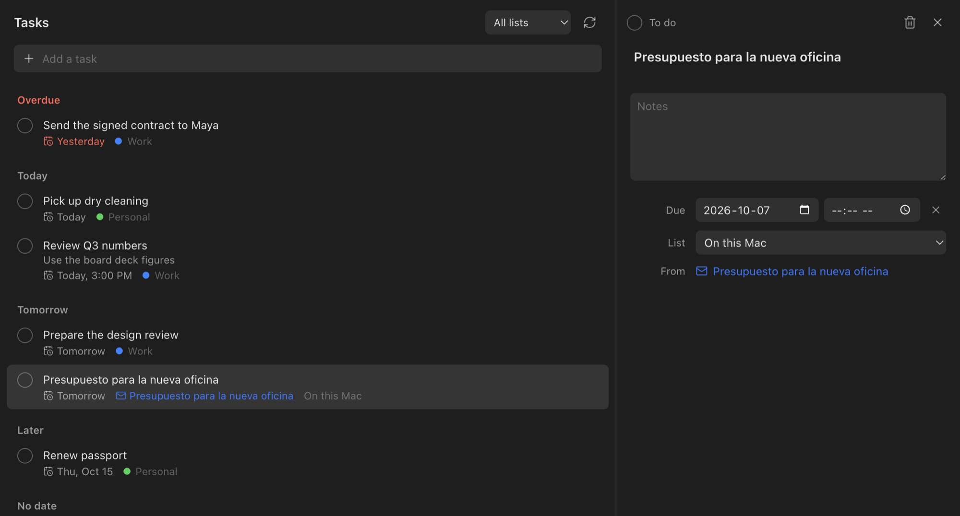The image size is (960, 516).
Task: Click the refresh tasks sync icon
Action: click(x=589, y=23)
